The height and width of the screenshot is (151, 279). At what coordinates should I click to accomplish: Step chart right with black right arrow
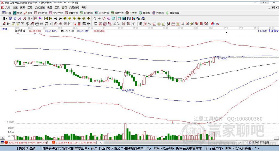60,19
